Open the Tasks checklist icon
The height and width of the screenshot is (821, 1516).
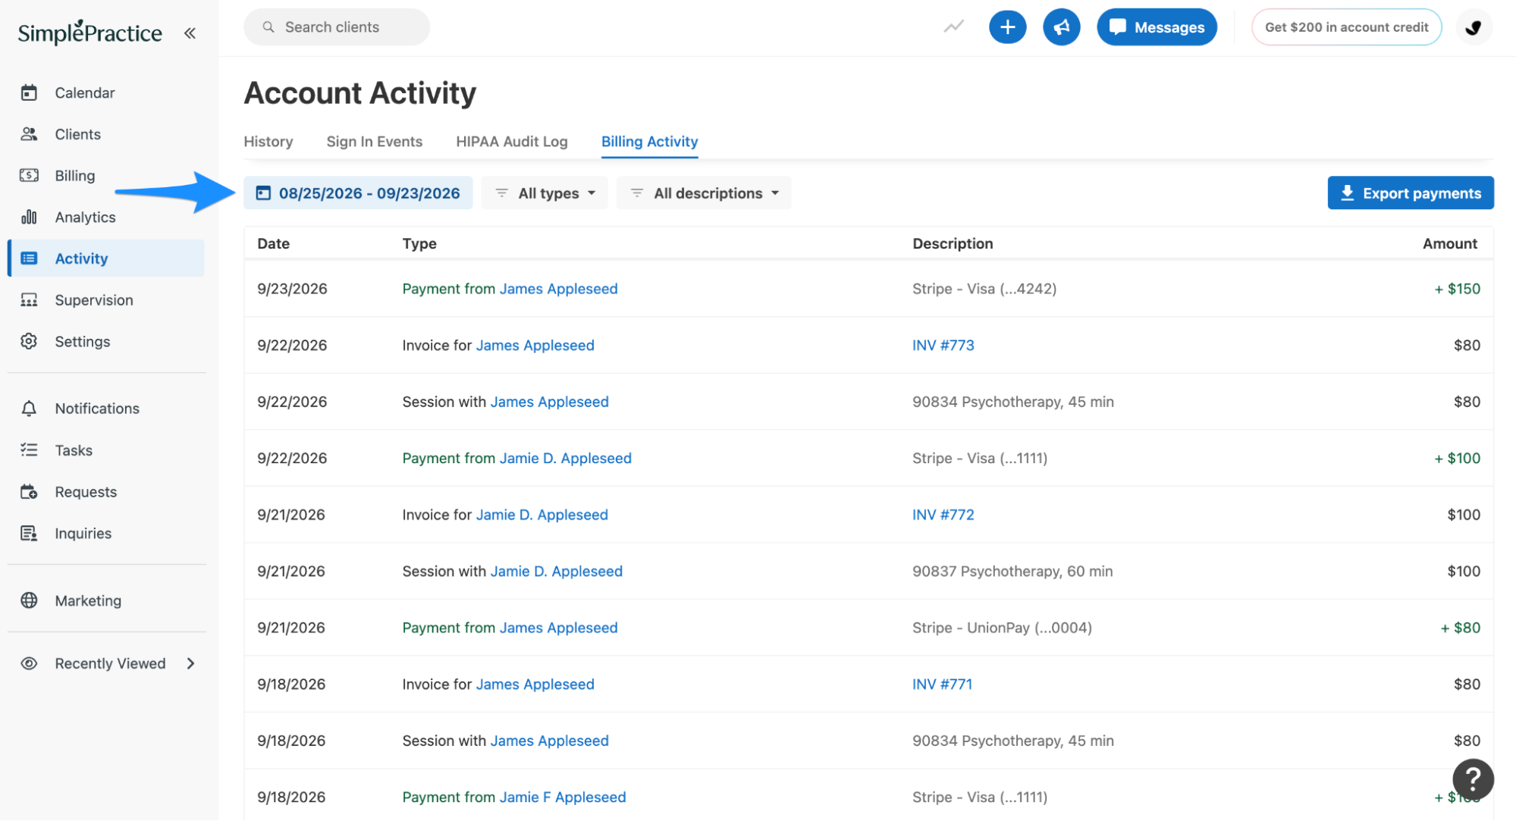pyautogui.click(x=29, y=450)
